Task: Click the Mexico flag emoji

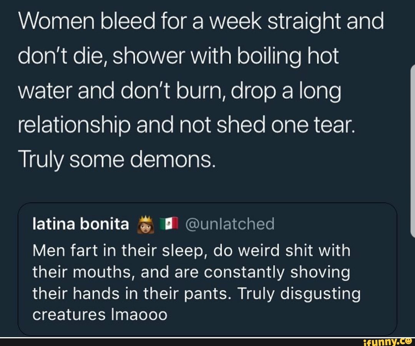Action: click(x=169, y=224)
